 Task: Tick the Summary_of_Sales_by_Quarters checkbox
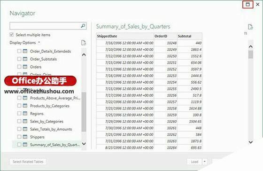[19, 145]
